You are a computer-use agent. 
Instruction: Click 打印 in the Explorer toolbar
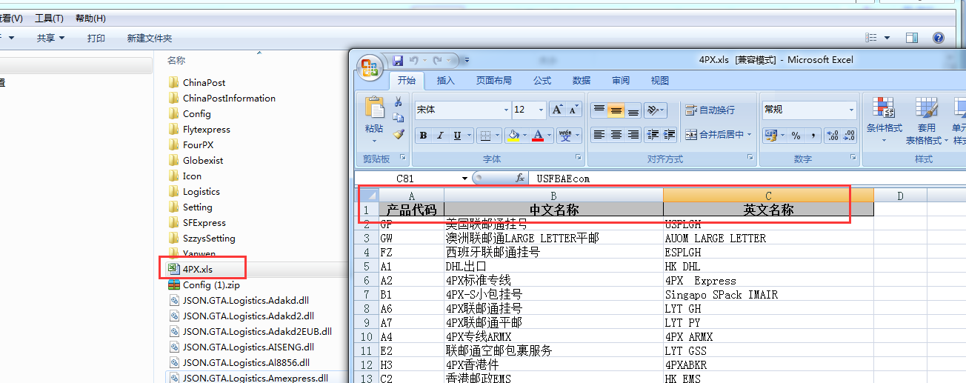tap(96, 38)
